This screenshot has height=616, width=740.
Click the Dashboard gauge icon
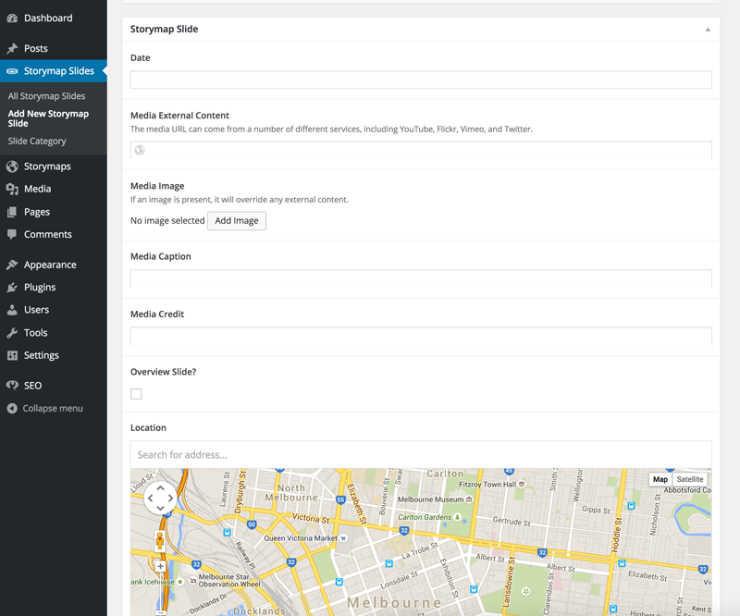12,18
